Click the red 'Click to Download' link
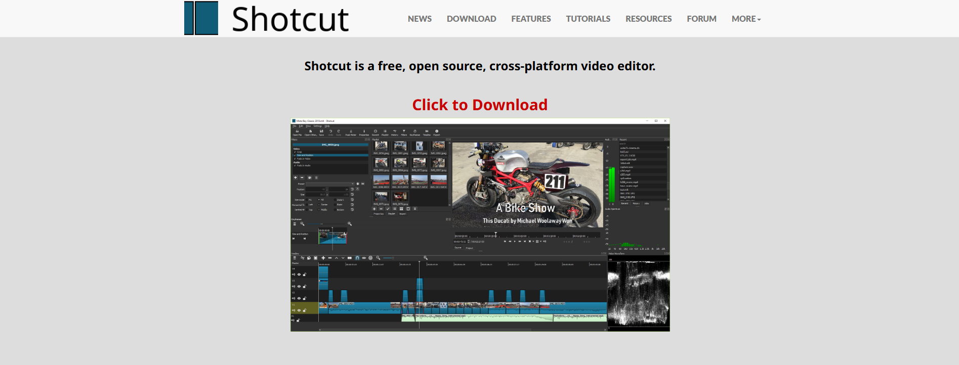 point(480,105)
